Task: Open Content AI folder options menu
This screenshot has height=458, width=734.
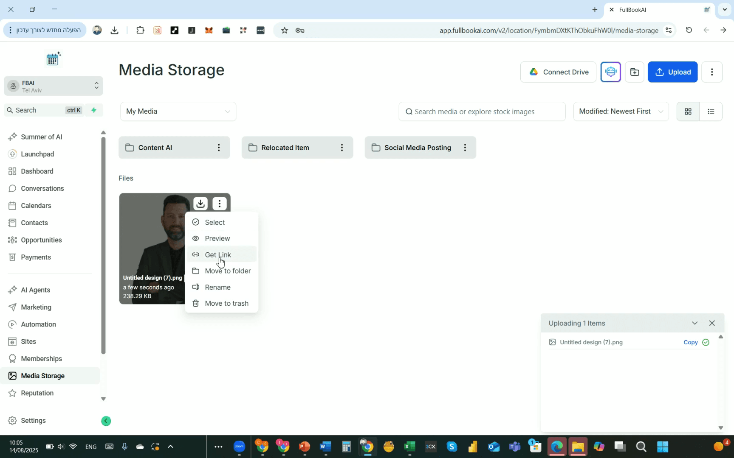Action: point(219,148)
